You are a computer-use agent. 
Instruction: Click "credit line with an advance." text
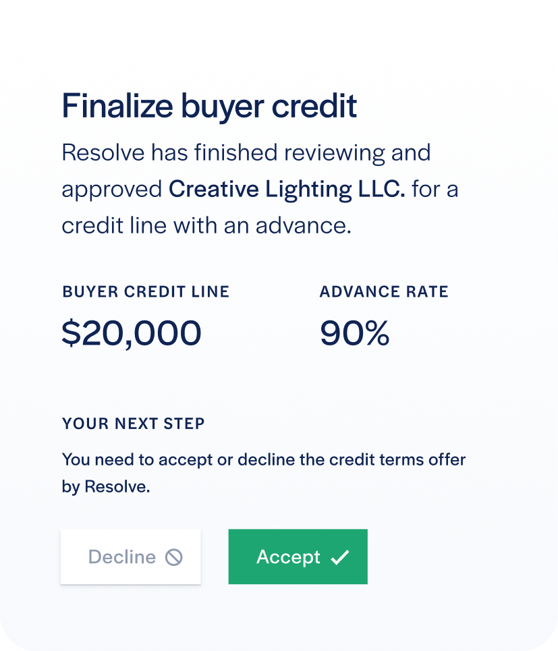click(206, 226)
